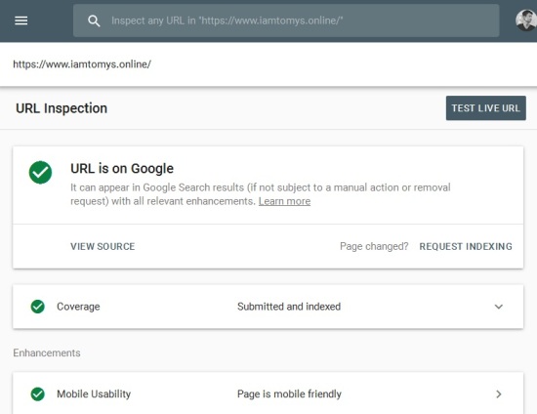Screen dimensions: 537x414
Task: Open the user account avatar
Action: point(526,21)
